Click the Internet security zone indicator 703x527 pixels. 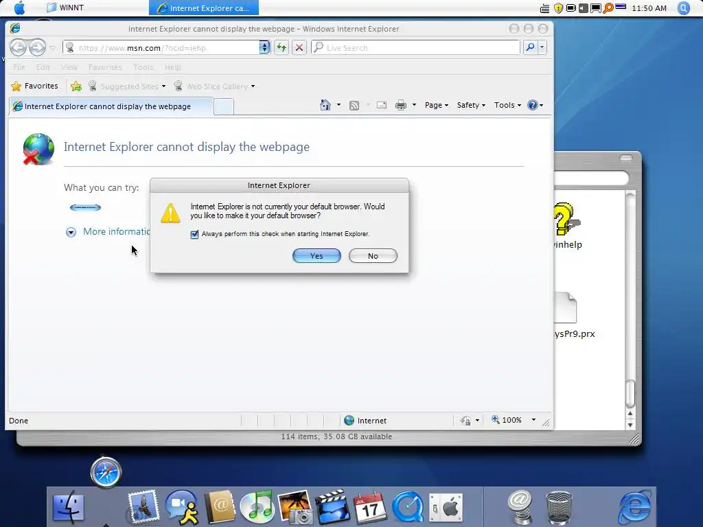(x=365, y=421)
